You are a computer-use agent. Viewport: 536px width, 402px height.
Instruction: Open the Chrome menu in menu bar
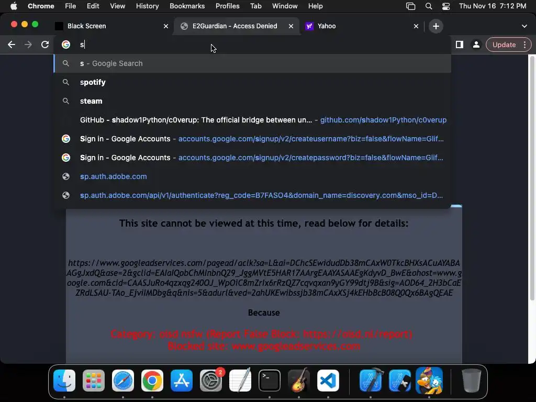[41, 6]
